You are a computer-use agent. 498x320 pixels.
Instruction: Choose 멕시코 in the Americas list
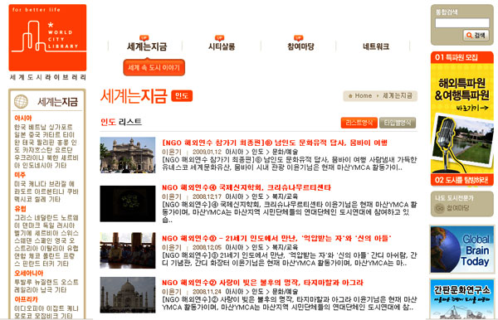click(23, 199)
